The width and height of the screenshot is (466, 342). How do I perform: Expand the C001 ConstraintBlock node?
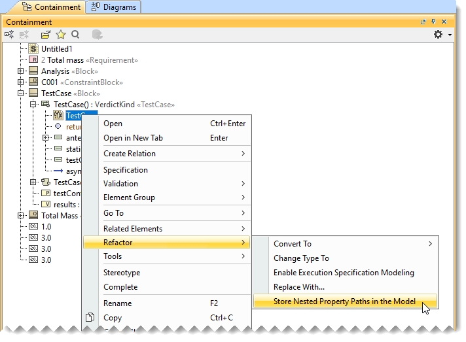[x=21, y=82]
